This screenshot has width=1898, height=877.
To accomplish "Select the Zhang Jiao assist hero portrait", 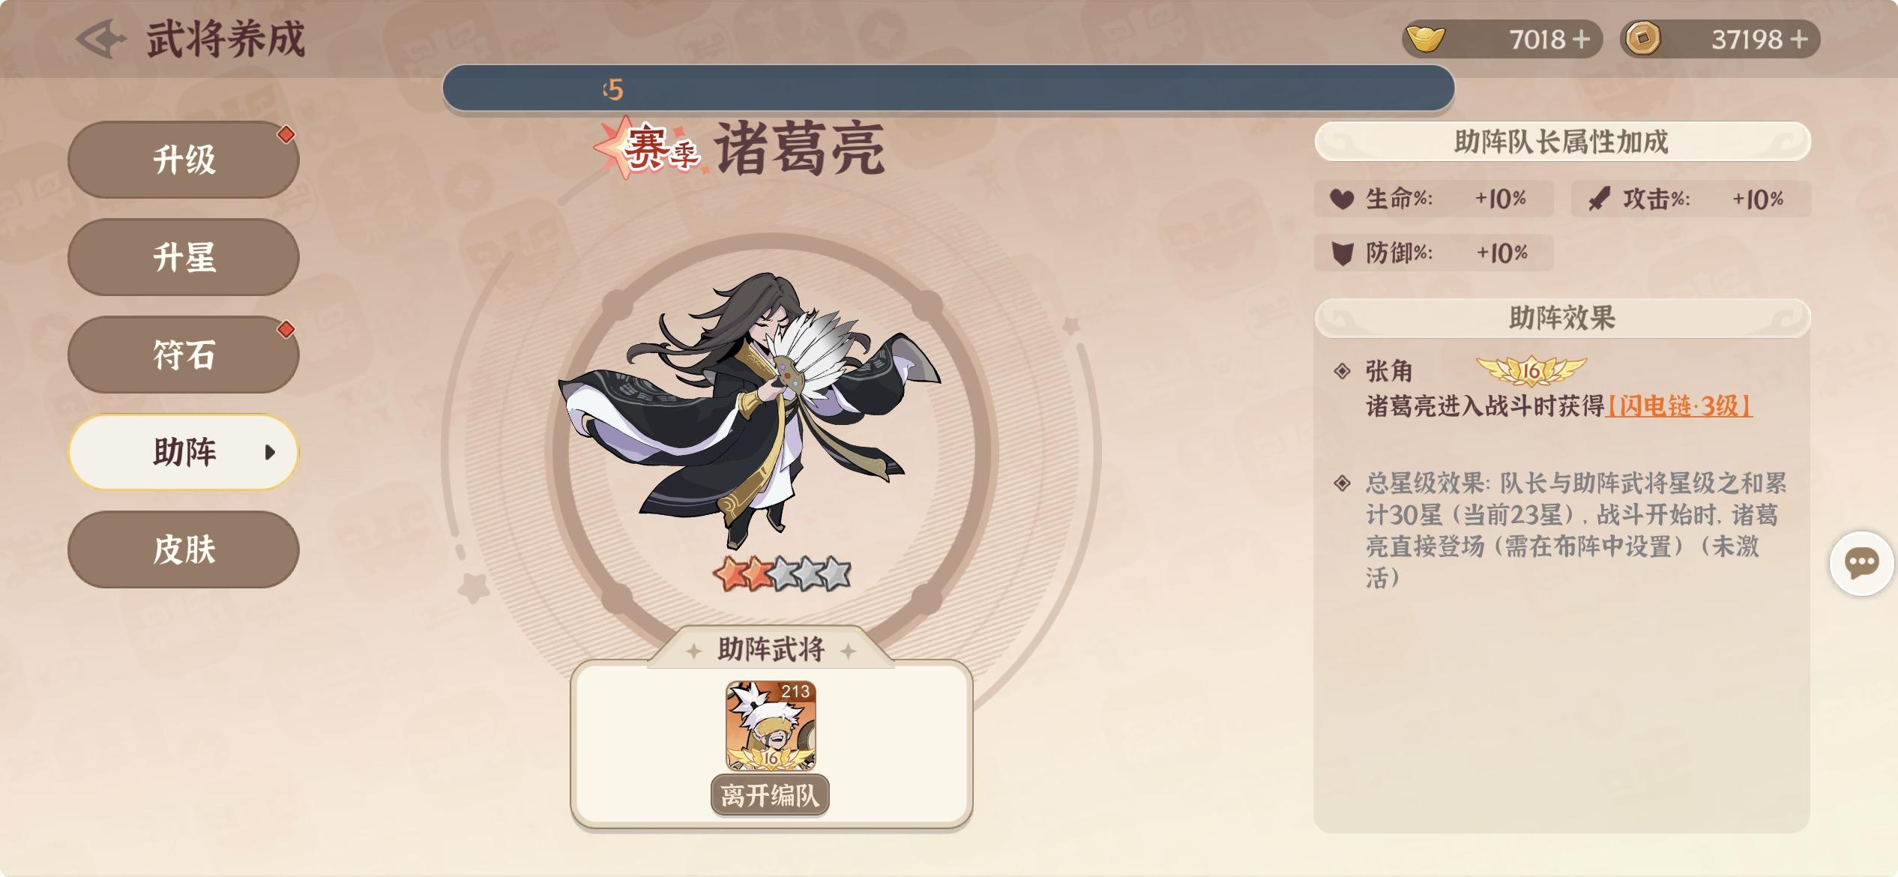I will pos(771,726).
